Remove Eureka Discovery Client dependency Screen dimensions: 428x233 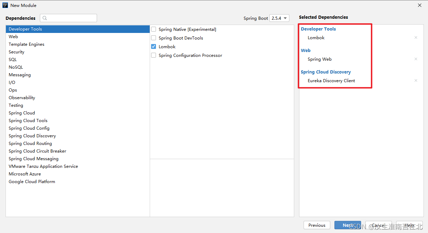point(416,80)
